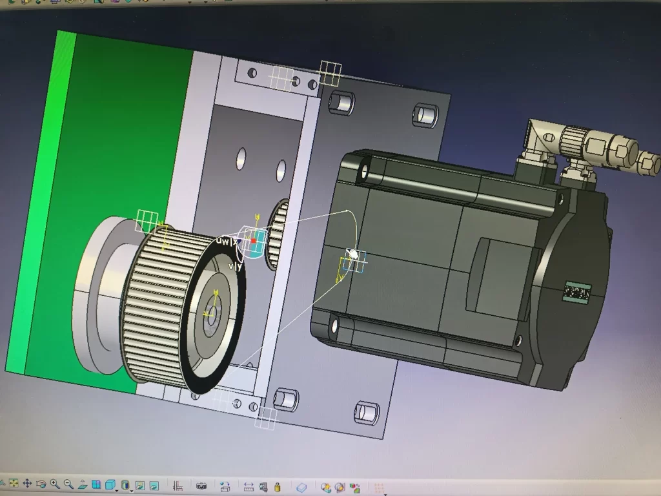Select the Measure Between ruler tool
Image resolution: width=661 pixels, height=496 pixels.
(249, 486)
